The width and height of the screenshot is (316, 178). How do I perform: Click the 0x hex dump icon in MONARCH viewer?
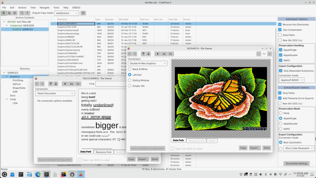pos(170,54)
